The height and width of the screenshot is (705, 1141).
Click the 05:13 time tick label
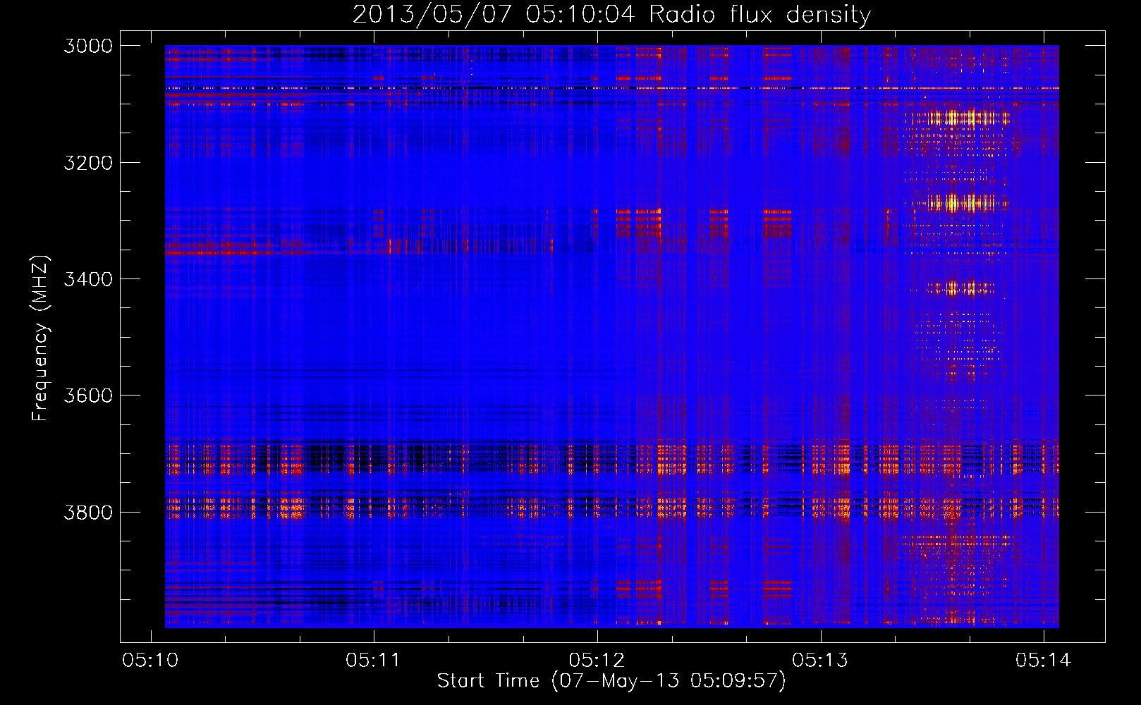[820, 661]
